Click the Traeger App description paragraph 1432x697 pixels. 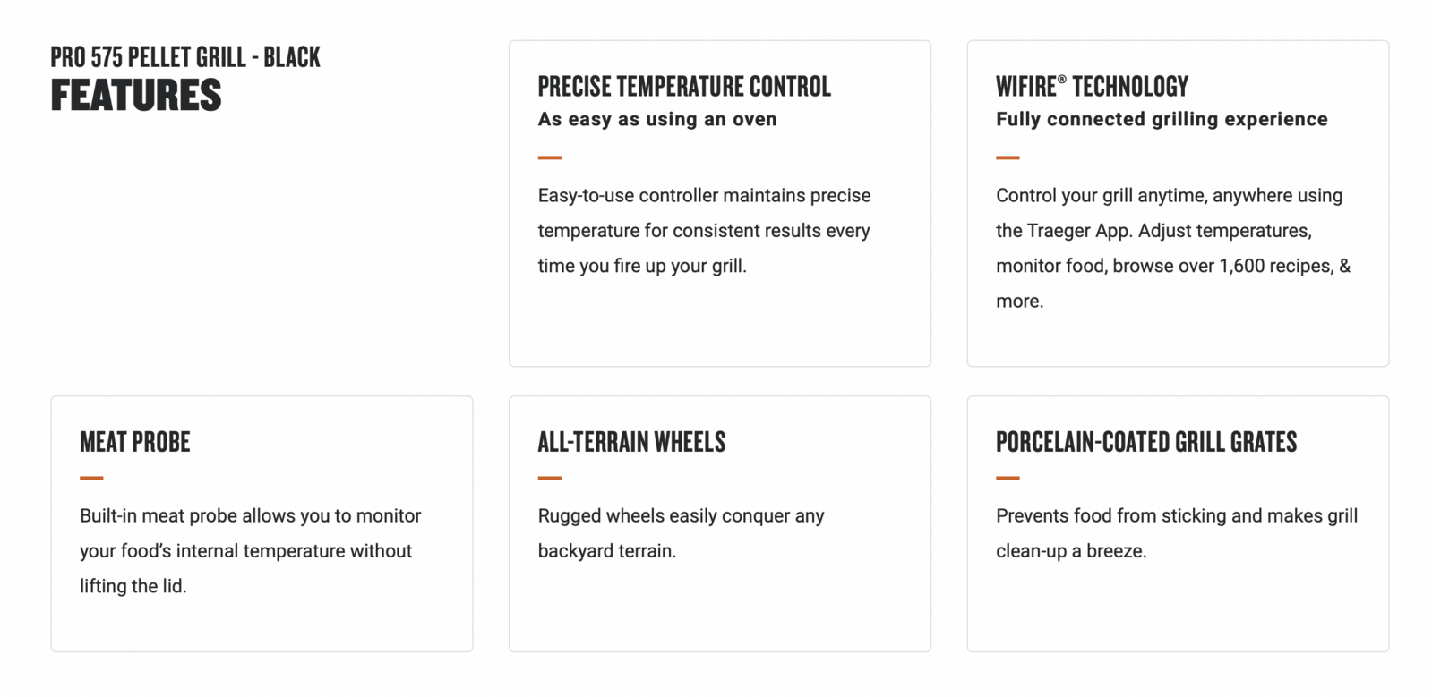click(1173, 248)
